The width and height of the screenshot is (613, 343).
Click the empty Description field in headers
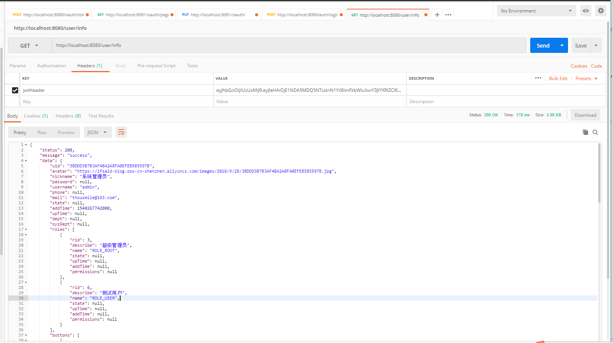(506, 102)
